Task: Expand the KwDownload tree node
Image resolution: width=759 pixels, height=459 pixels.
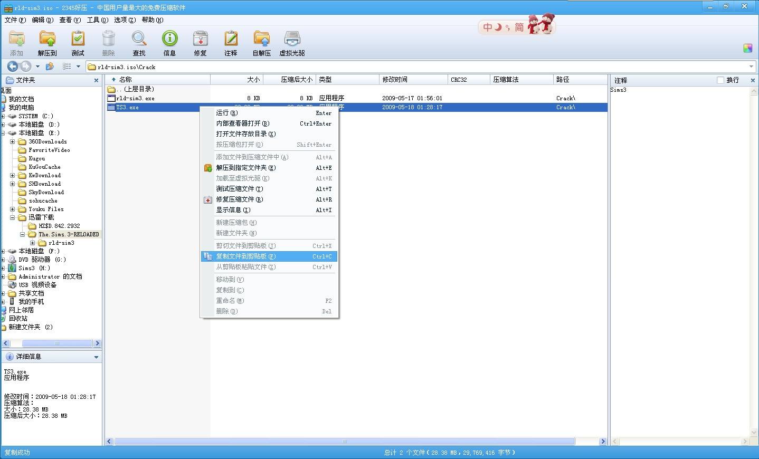Action: [x=12, y=175]
